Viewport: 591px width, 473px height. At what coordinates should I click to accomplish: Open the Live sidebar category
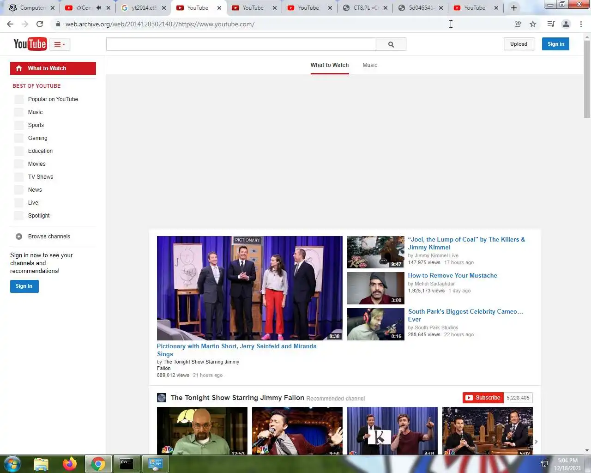33,203
